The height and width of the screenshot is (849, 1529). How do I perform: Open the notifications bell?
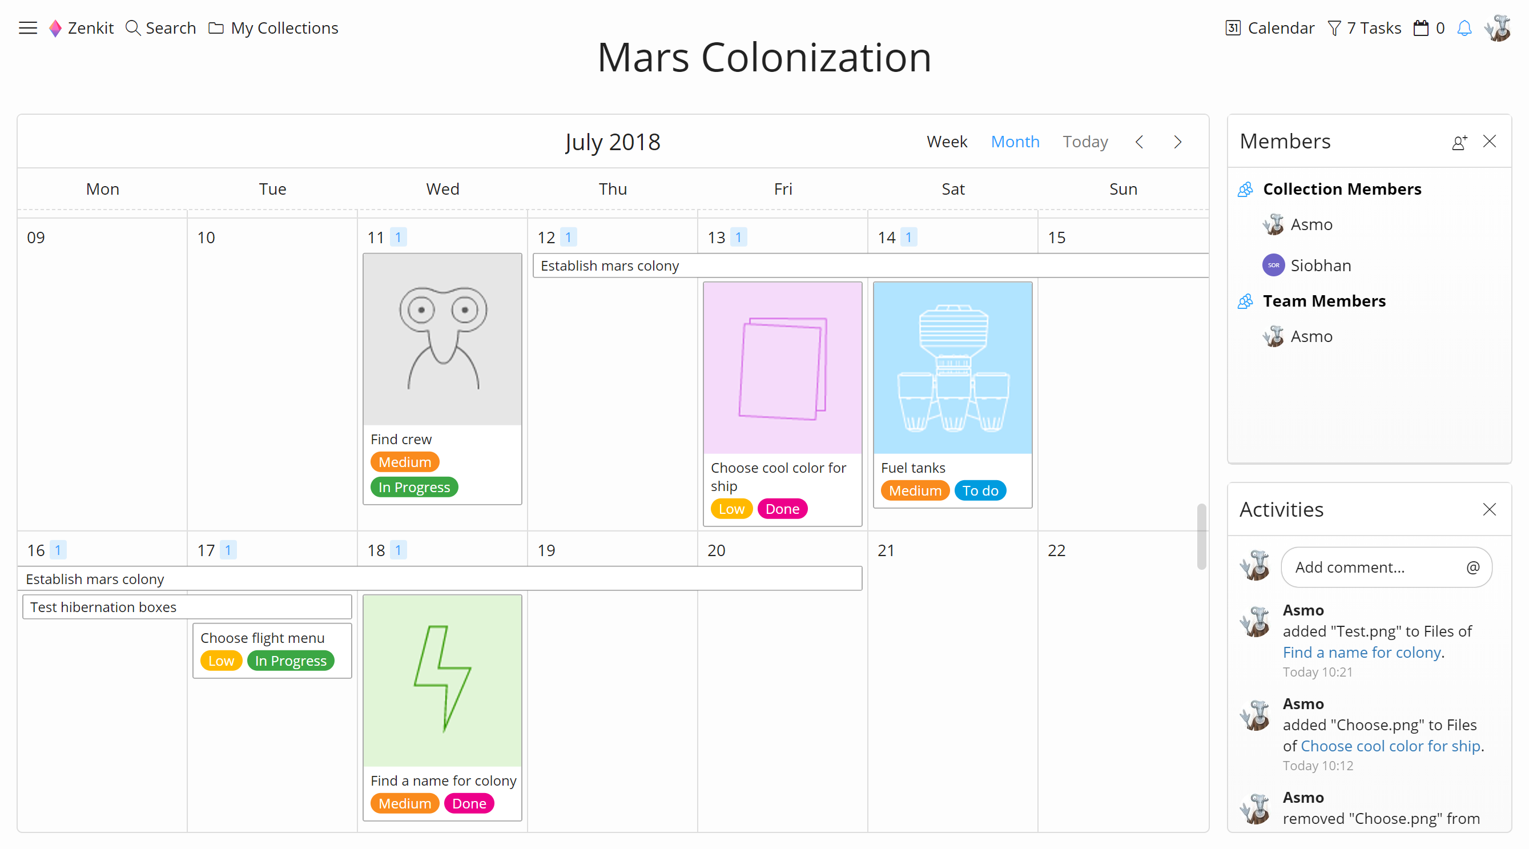(1464, 28)
